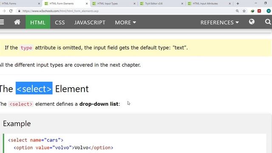Close the HTML Forms tab

point(39,3)
